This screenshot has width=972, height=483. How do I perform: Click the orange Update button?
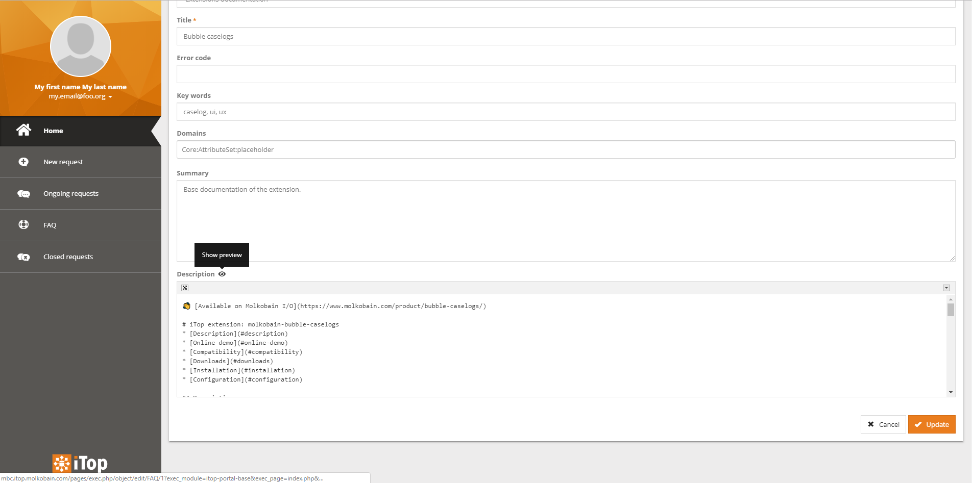pos(932,424)
